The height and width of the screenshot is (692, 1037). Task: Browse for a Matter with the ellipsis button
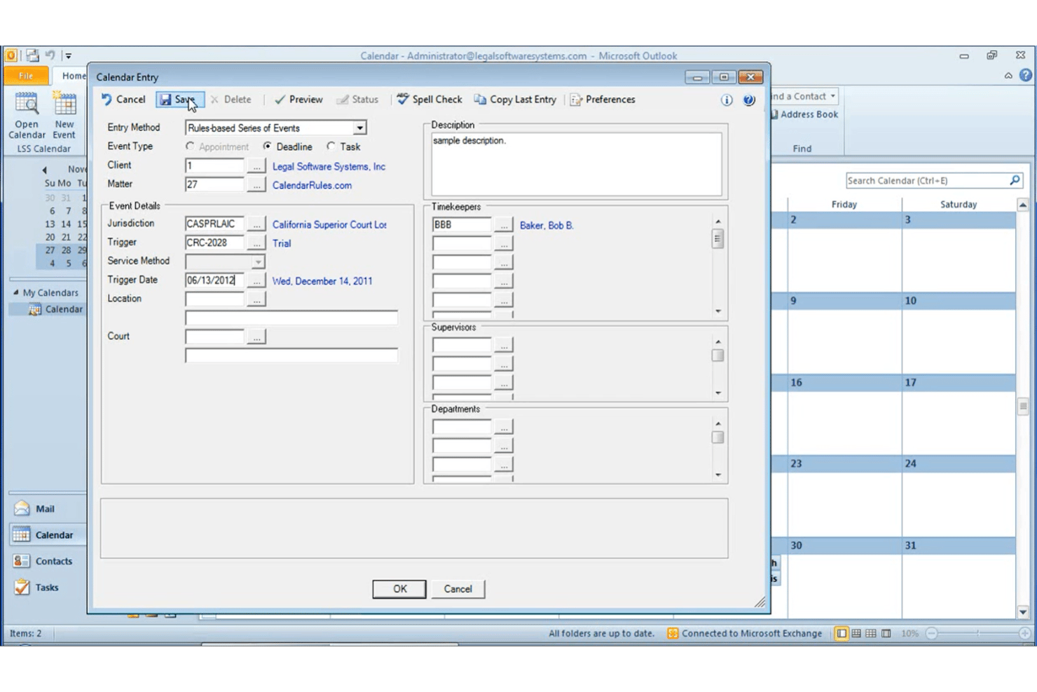click(256, 185)
